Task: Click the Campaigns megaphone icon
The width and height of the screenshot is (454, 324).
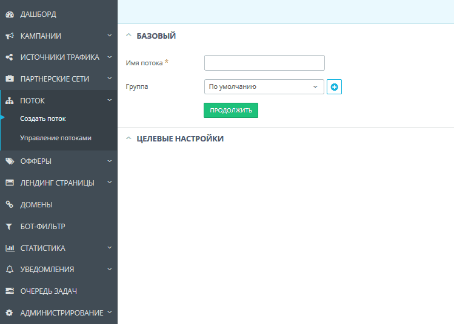Action: coord(10,36)
